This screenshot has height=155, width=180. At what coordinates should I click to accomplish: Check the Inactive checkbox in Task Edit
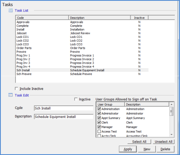coord(76,99)
